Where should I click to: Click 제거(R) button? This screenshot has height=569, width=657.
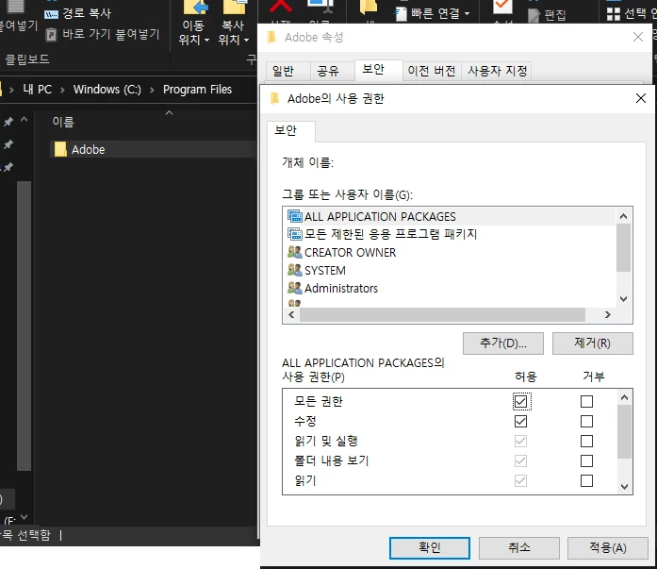[x=593, y=343]
